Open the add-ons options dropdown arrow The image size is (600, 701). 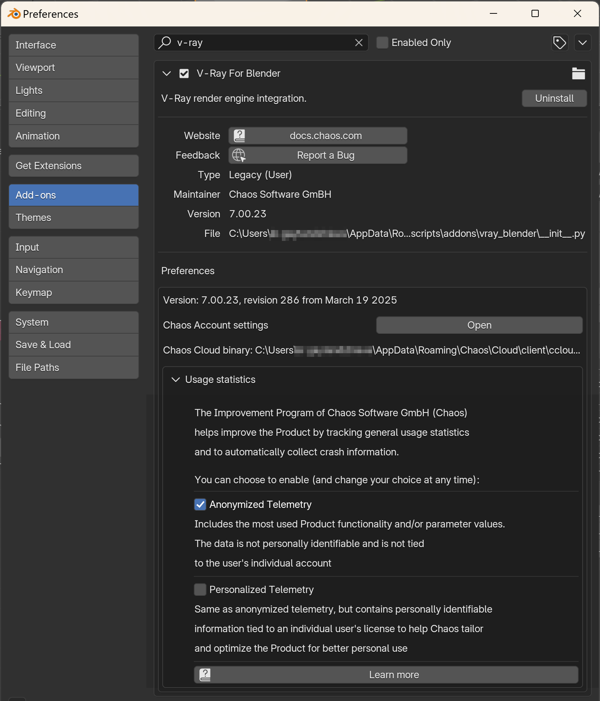click(583, 43)
